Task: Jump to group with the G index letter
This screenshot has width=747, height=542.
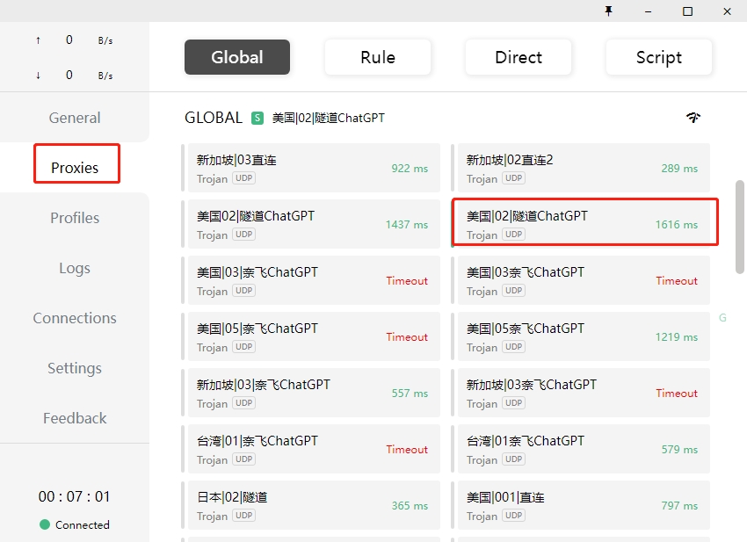Action: pyautogui.click(x=722, y=318)
